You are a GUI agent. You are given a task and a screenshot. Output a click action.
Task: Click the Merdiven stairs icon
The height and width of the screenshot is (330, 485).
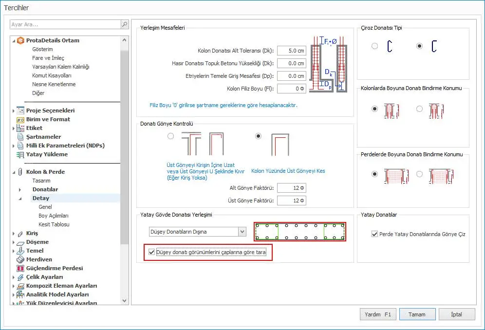(20, 259)
